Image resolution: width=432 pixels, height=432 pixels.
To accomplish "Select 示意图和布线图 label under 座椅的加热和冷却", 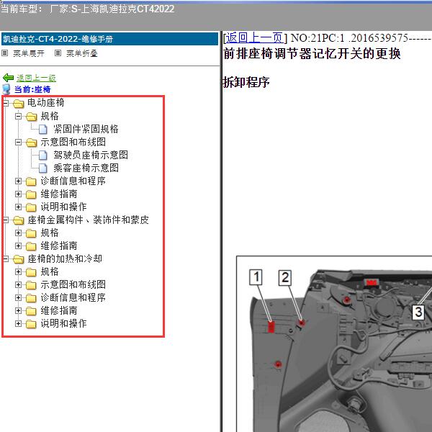I will click(x=73, y=285).
